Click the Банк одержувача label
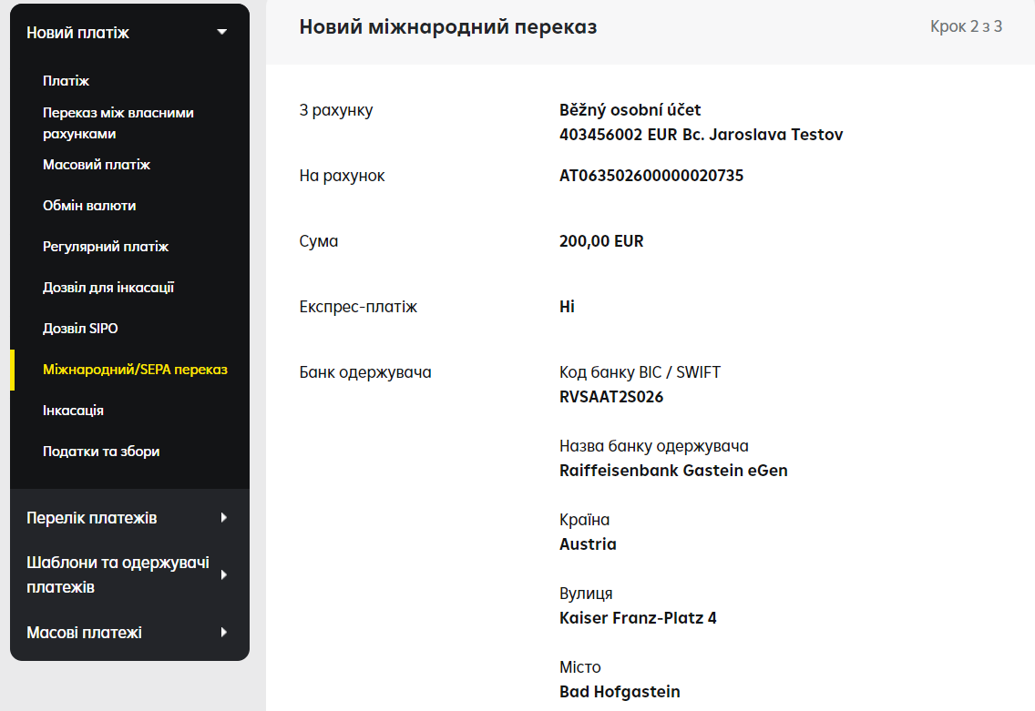Screen dimensions: 1035x711 click(365, 372)
